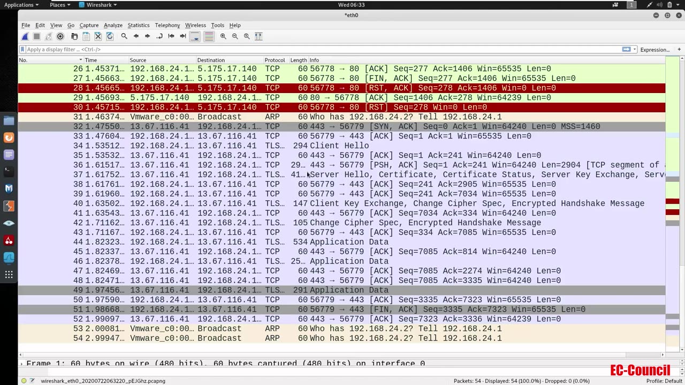
Task: Sort packets by the Source column
Action: tap(162, 60)
